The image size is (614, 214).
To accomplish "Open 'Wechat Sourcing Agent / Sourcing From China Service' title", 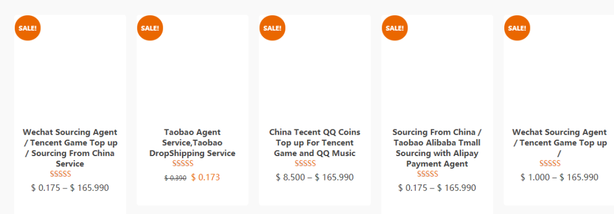I will [x=70, y=148].
